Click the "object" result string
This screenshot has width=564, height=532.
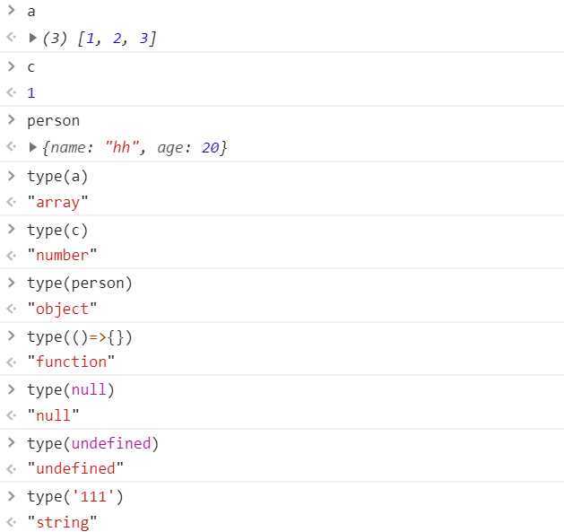[x=62, y=309]
